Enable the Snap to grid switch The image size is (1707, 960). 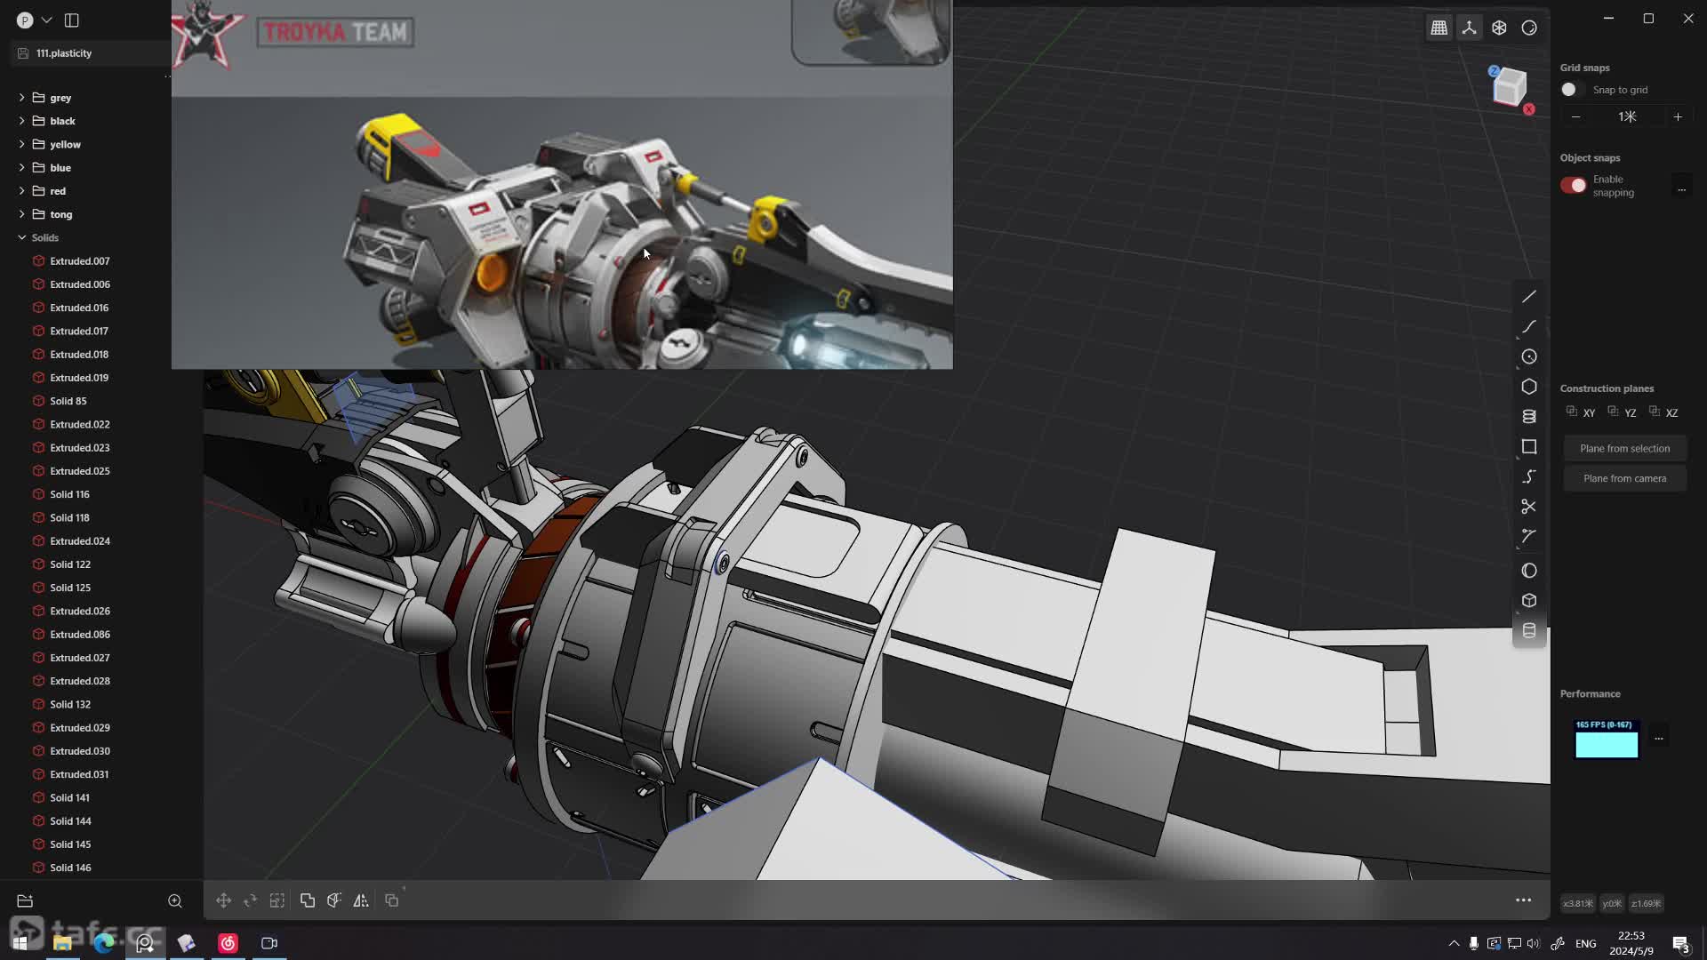tap(1572, 90)
